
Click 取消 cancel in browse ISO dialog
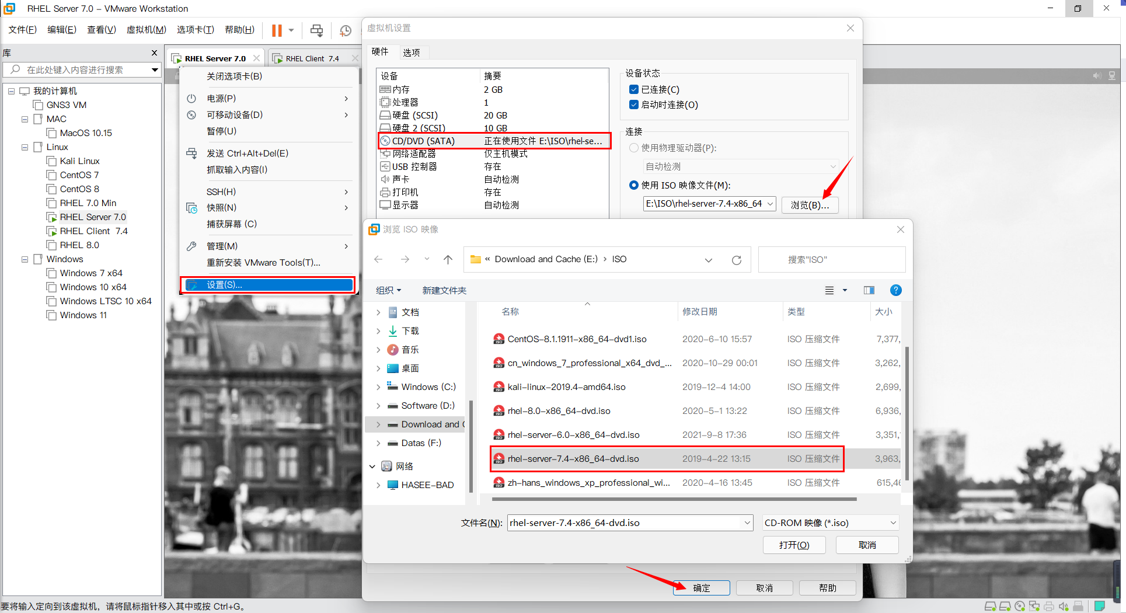point(867,545)
